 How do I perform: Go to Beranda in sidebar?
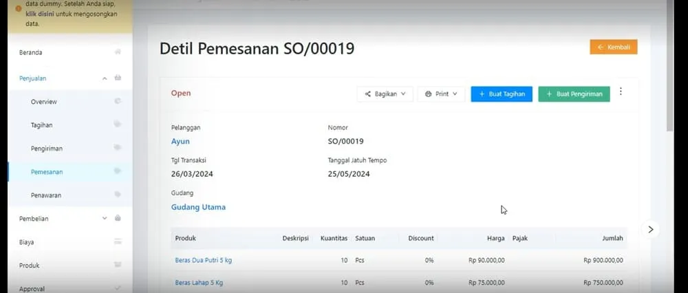click(31, 52)
